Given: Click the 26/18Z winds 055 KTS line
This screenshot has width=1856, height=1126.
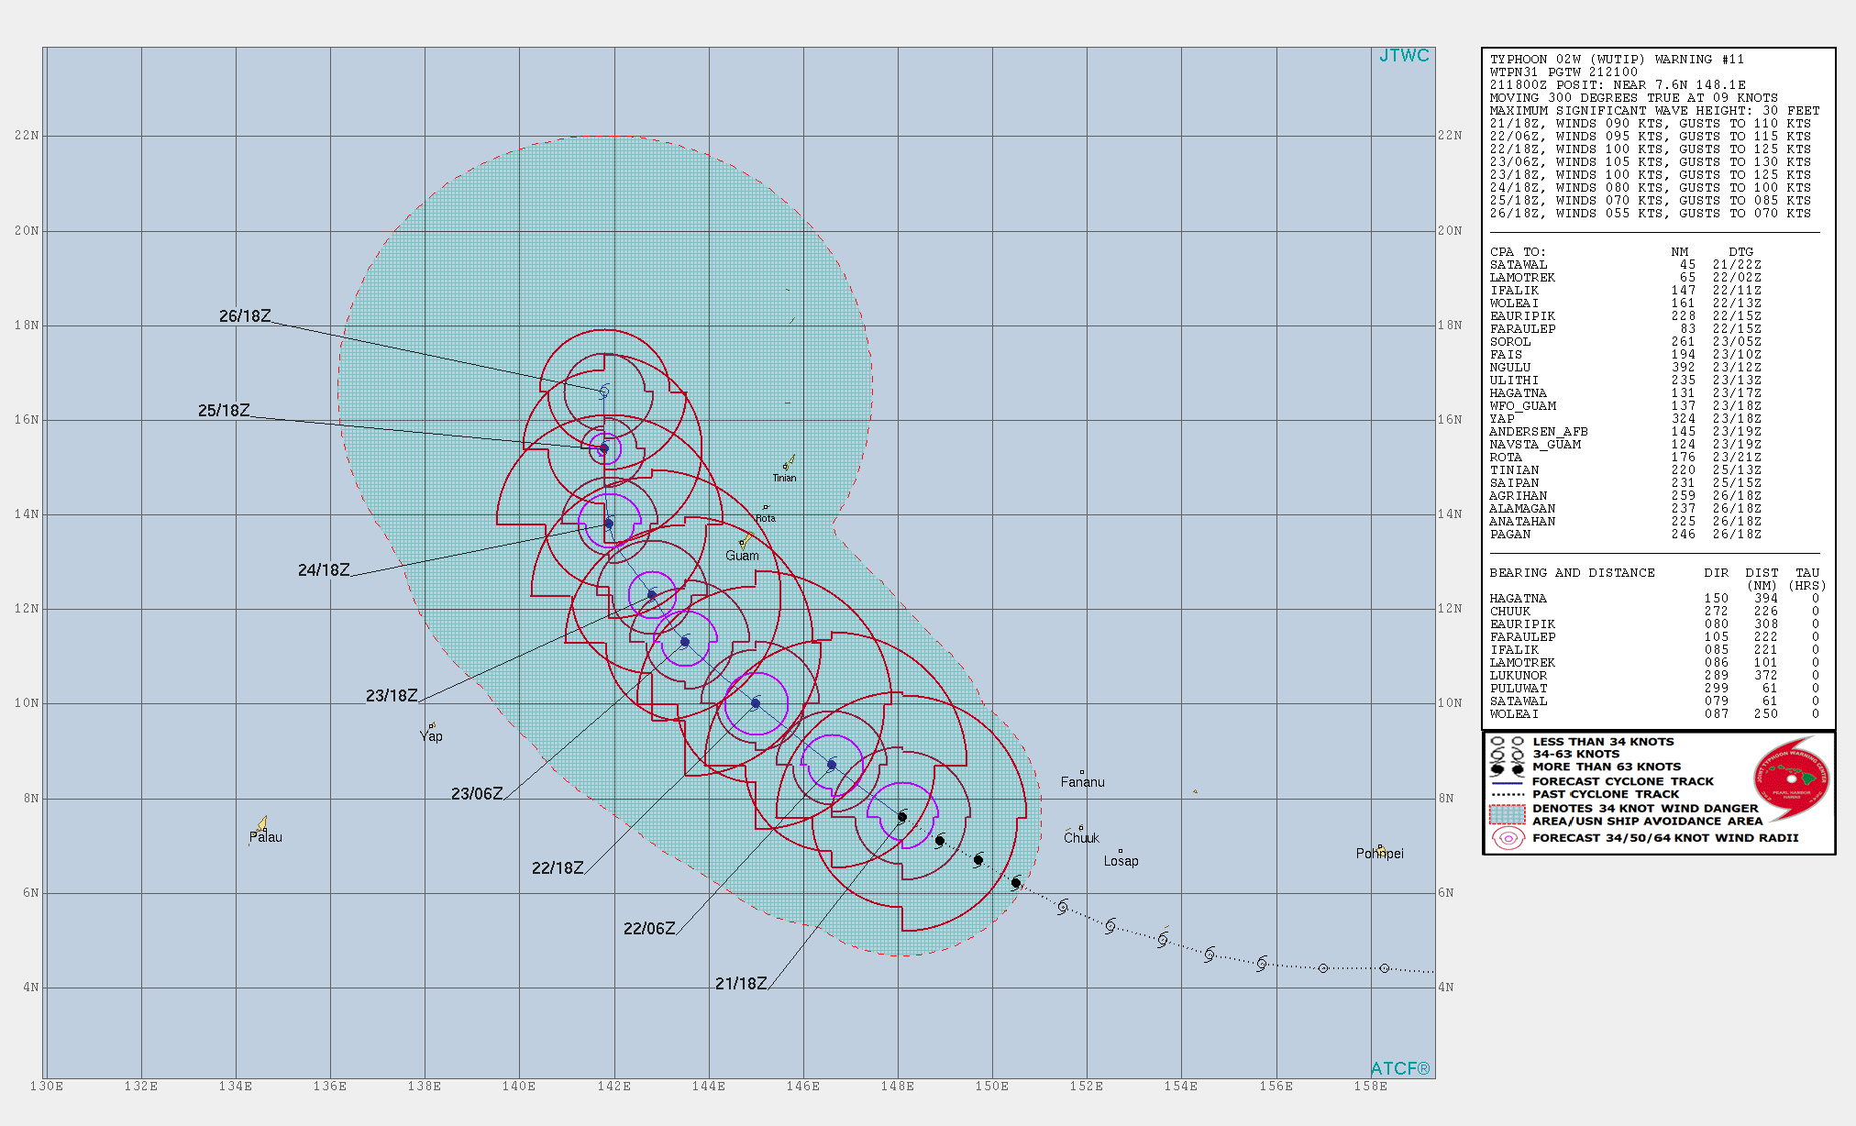Looking at the screenshot, I should [x=1650, y=214].
